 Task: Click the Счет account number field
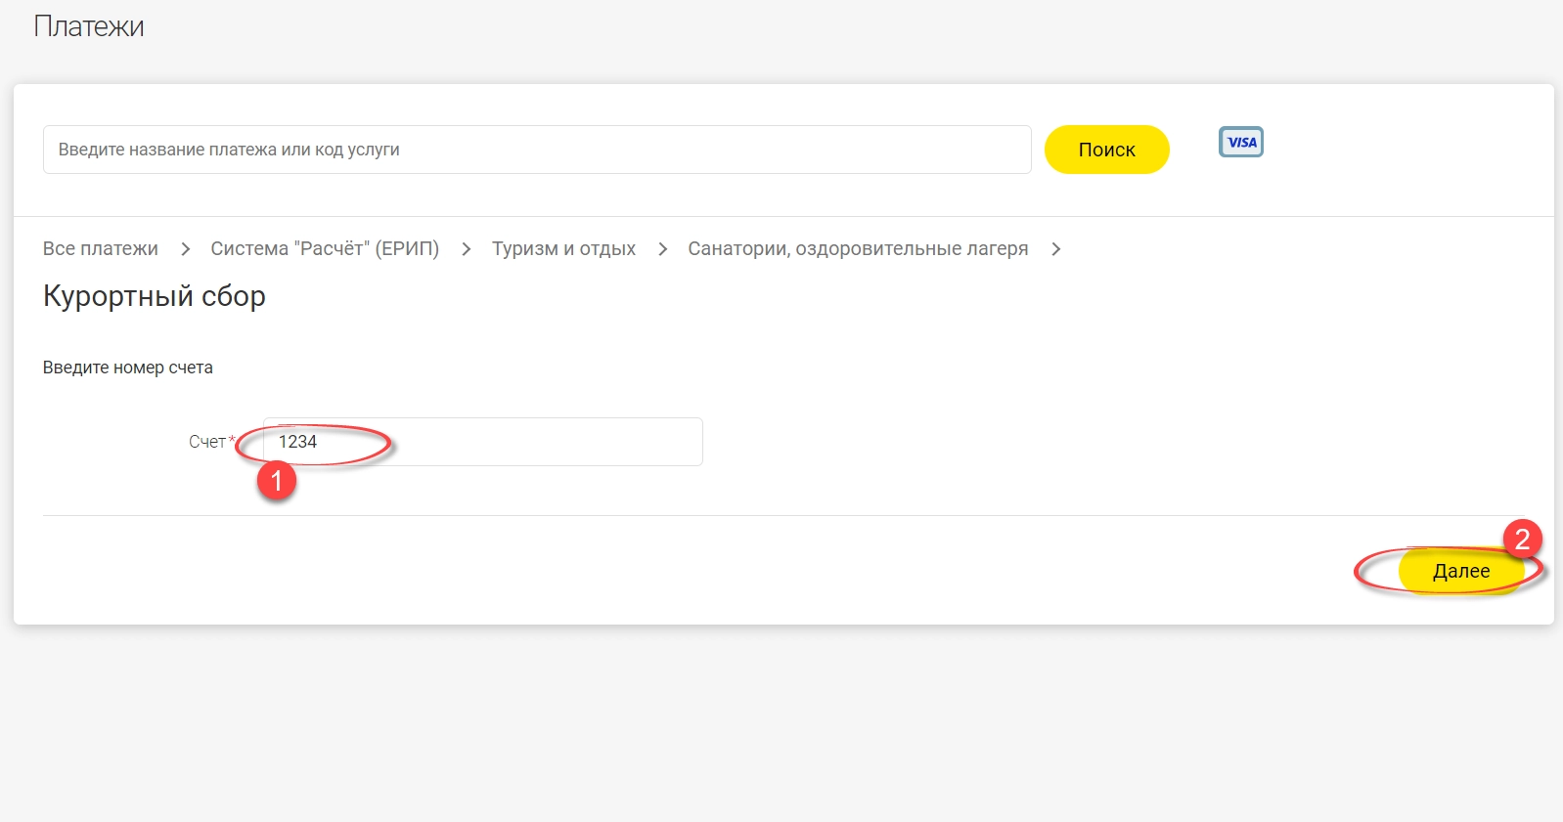(483, 442)
